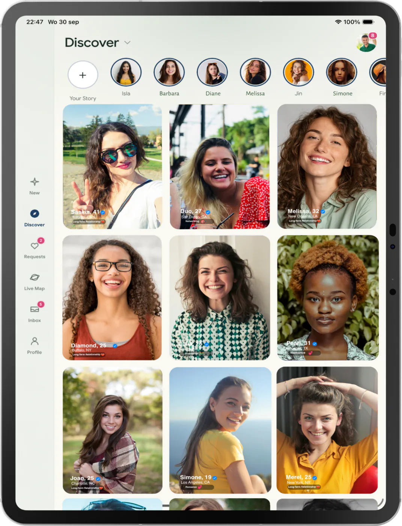Tap Saskia's Long-Term Relationship tag
Screen dimensions: 402x526
tap(88, 222)
